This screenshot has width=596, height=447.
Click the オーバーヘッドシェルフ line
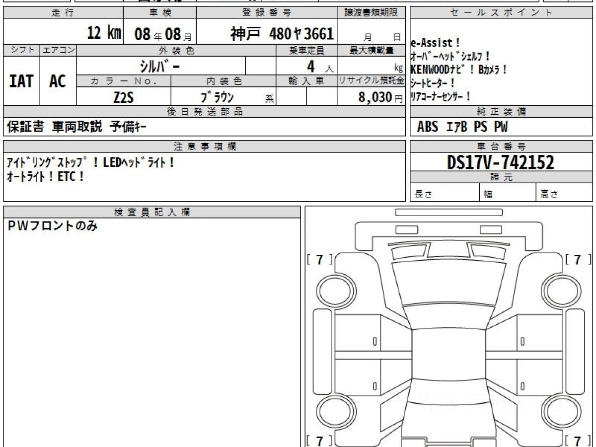[451, 57]
